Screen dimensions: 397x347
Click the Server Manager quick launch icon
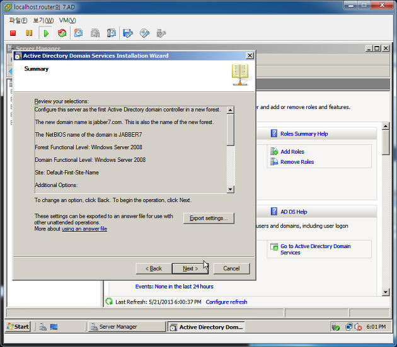(43, 327)
